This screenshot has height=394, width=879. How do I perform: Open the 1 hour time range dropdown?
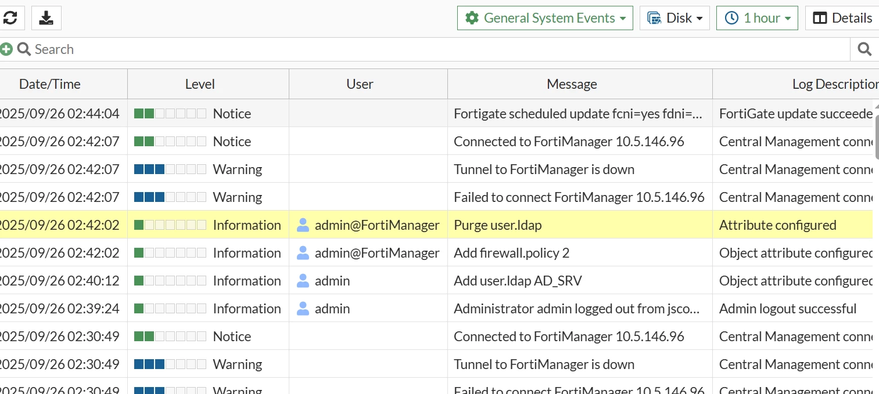[x=757, y=18]
